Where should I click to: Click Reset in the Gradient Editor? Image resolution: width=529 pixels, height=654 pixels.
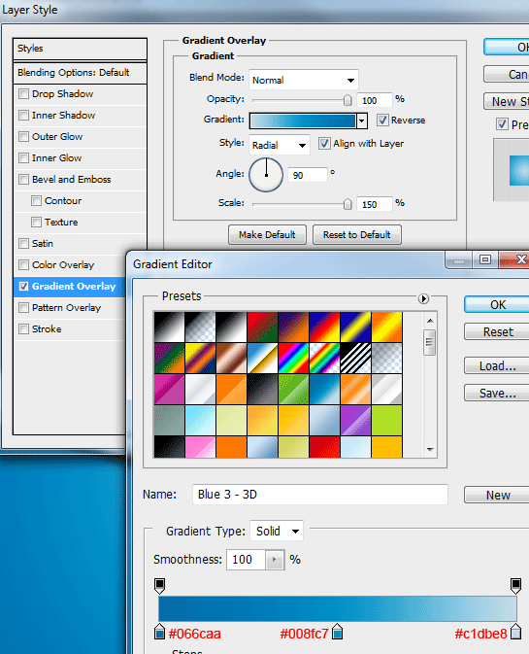click(x=497, y=332)
